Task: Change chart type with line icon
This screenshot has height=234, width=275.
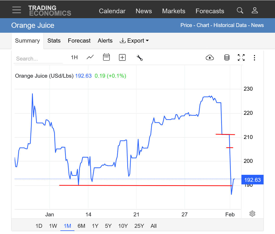Action: (x=90, y=57)
